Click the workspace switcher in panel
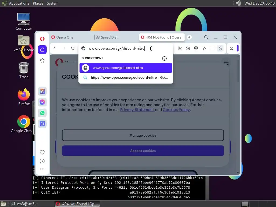 click(245, 204)
